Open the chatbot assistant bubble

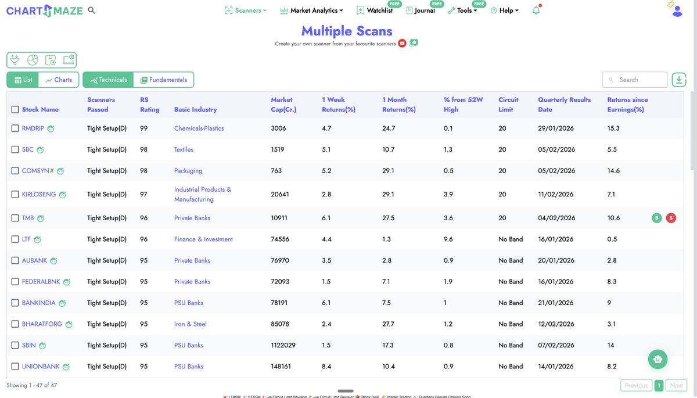tap(658, 359)
